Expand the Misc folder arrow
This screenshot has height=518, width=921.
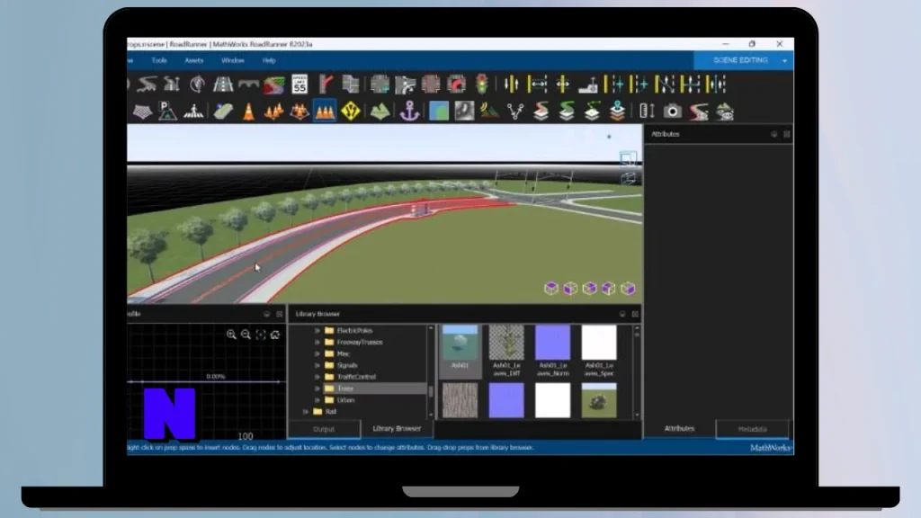point(317,354)
